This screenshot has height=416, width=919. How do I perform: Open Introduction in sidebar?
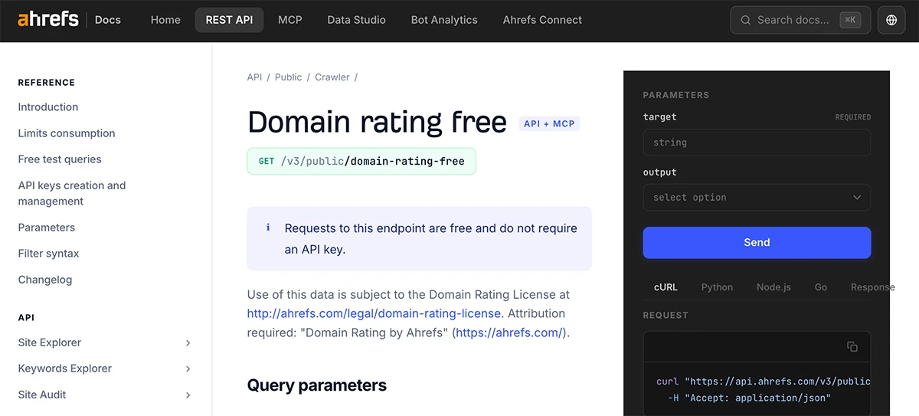coord(48,107)
